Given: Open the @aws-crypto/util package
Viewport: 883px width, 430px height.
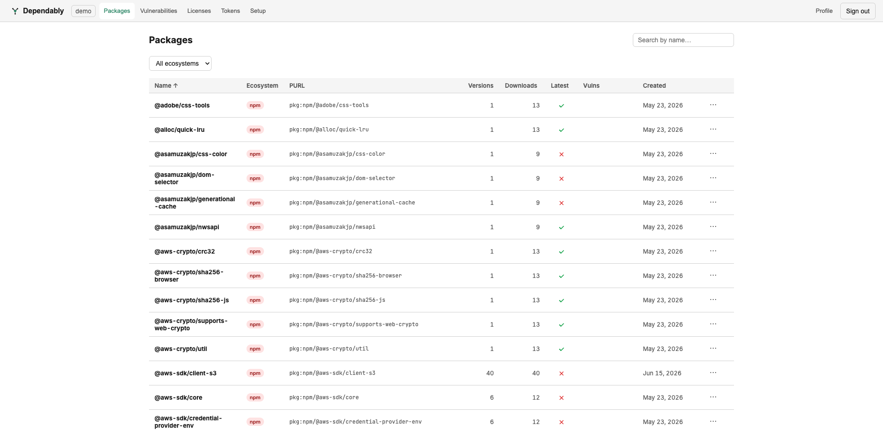Looking at the screenshot, I should point(181,349).
